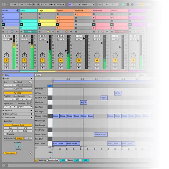Click the Link button
Screen dimensions: 169x169
click(14, 5)
